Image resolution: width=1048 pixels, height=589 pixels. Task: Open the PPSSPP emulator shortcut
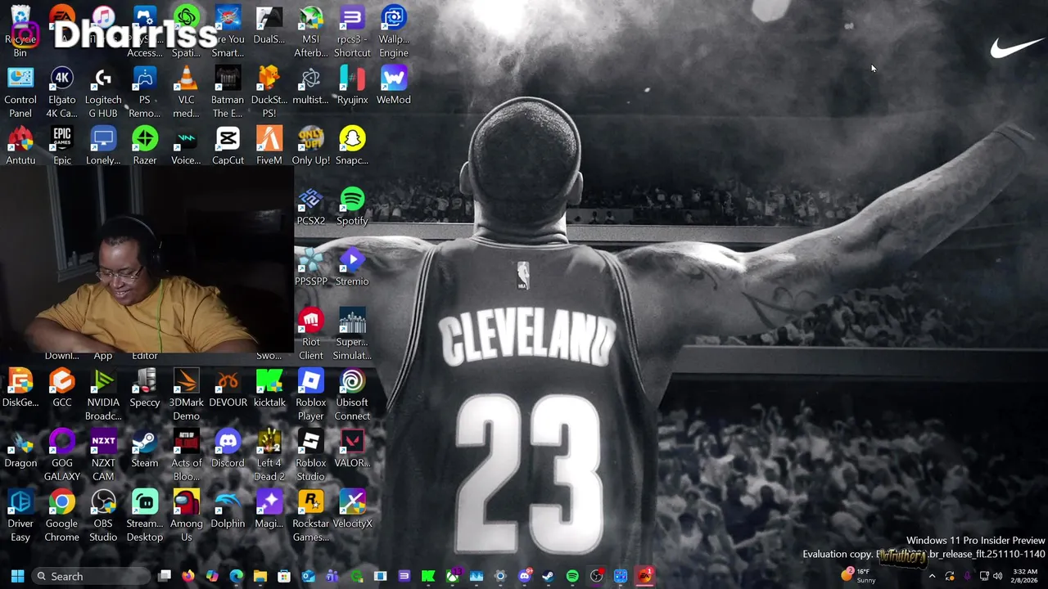[x=311, y=267]
